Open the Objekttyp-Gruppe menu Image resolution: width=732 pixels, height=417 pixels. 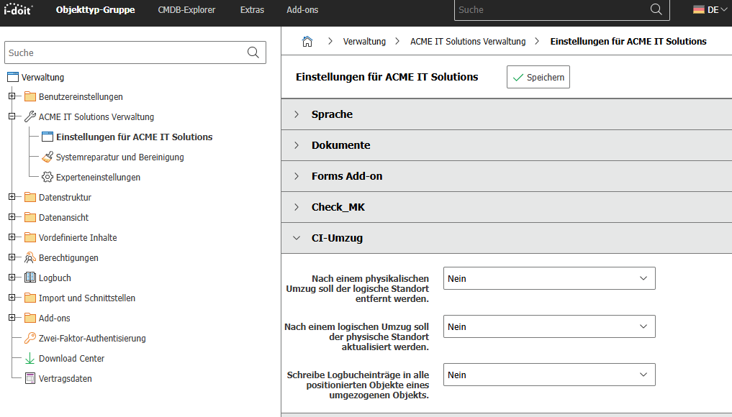point(95,10)
